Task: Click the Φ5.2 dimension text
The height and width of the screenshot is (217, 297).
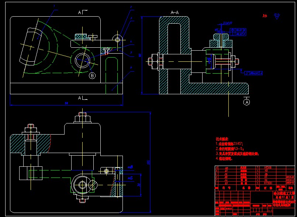Action: [x=217, y=30]
